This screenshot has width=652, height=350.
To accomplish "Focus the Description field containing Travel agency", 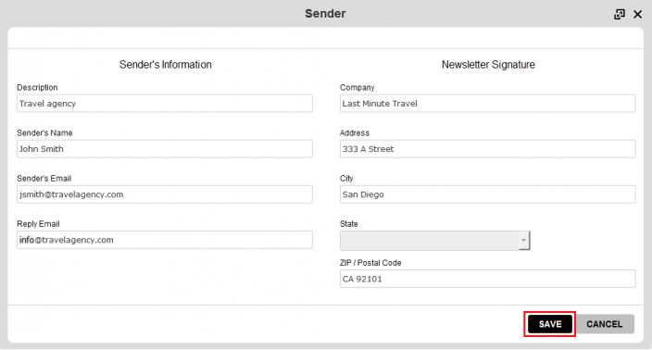I will [x=165, y=104].
